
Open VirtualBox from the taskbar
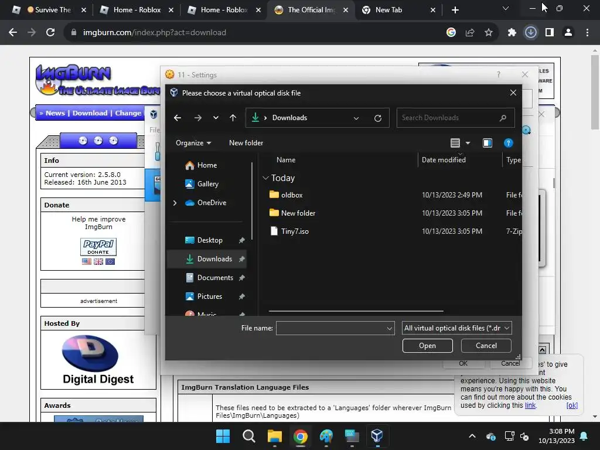(377, 436)
